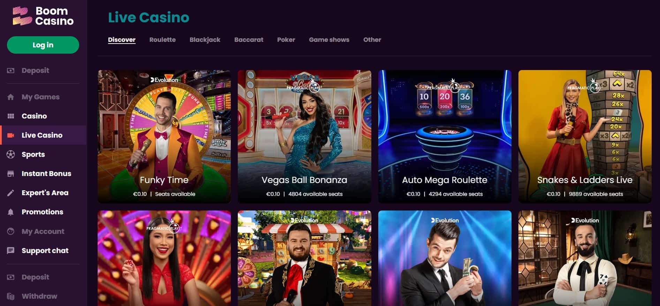
Task: Open My Account in the sidebar
Action: coord(43,231)
